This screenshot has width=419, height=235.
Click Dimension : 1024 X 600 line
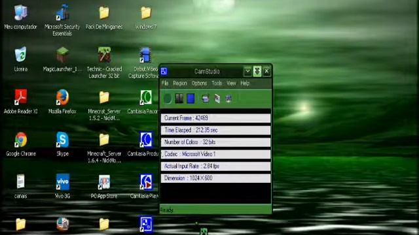click(215, 178)
